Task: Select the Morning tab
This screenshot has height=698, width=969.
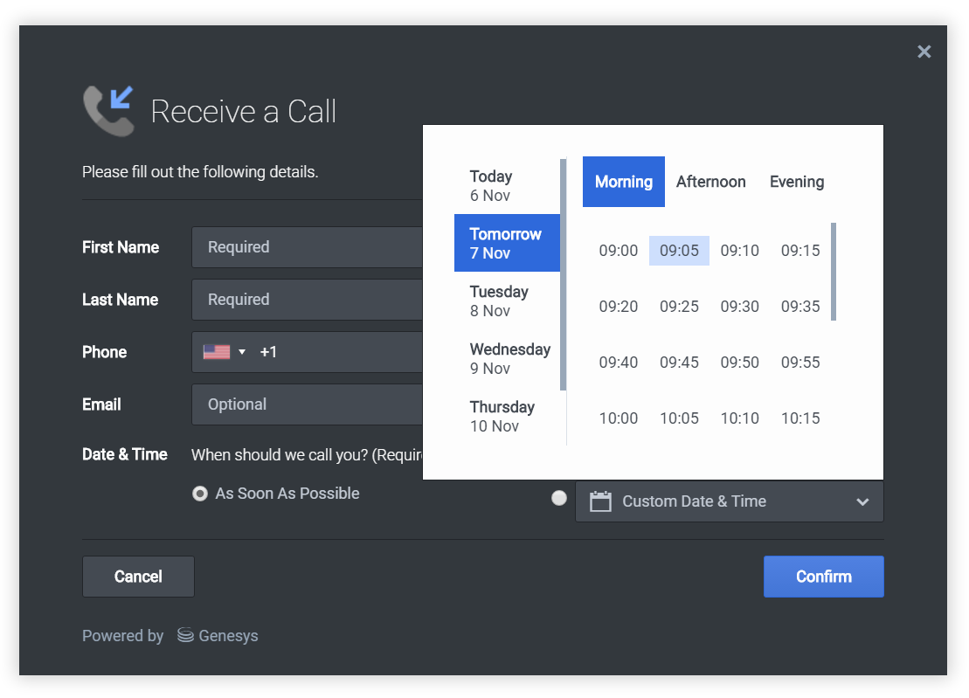Action: tap(623, 182)
